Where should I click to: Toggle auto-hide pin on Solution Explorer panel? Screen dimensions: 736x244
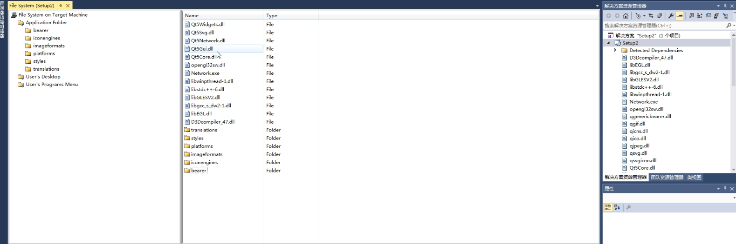(725, 6)
